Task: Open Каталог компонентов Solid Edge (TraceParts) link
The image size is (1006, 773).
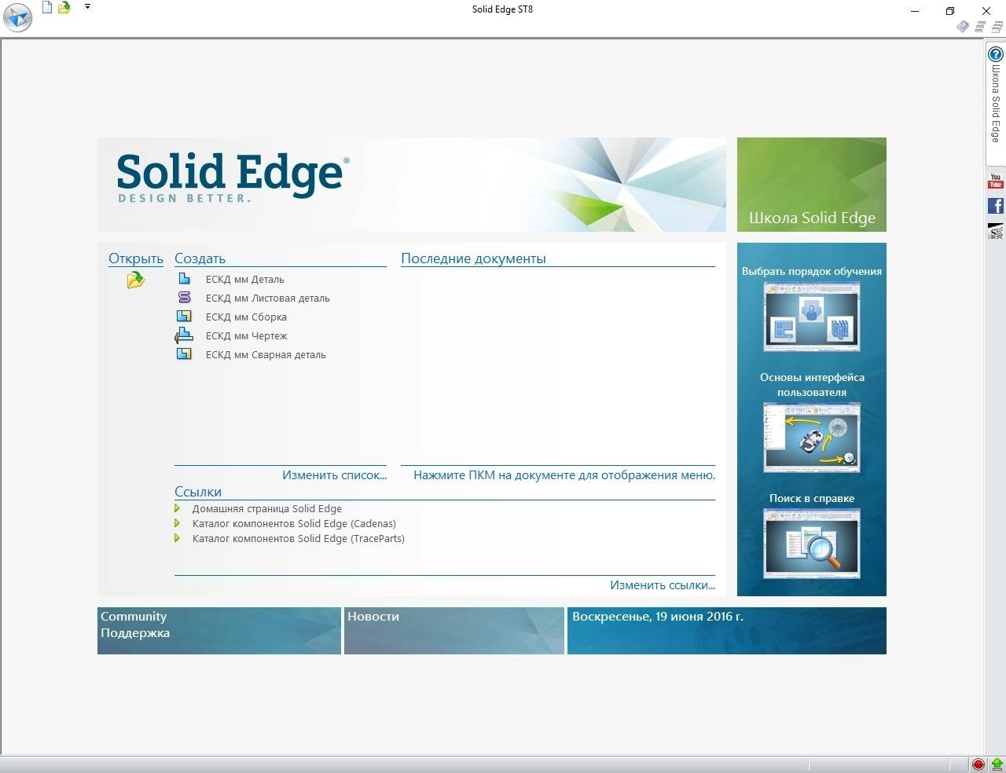Action: point(298,539)
